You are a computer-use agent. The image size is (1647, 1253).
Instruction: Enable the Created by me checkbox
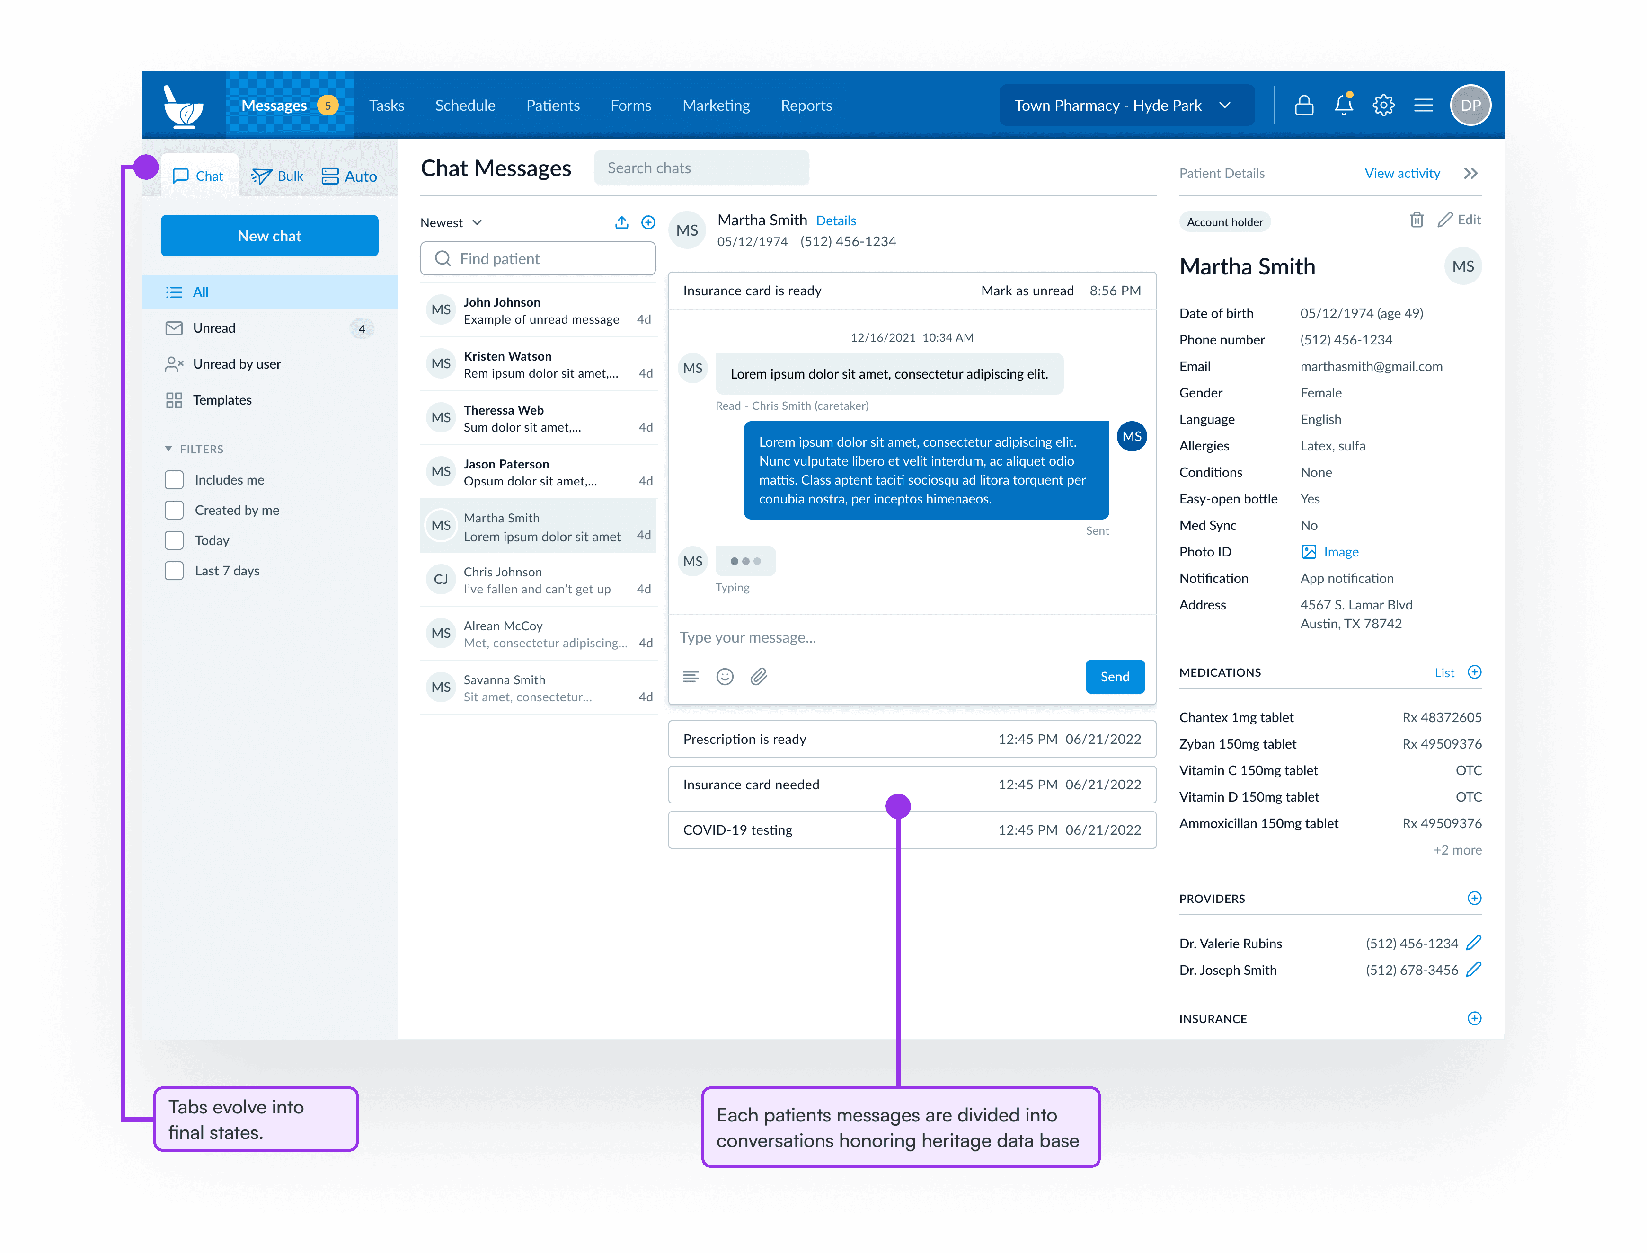point(174,510)
